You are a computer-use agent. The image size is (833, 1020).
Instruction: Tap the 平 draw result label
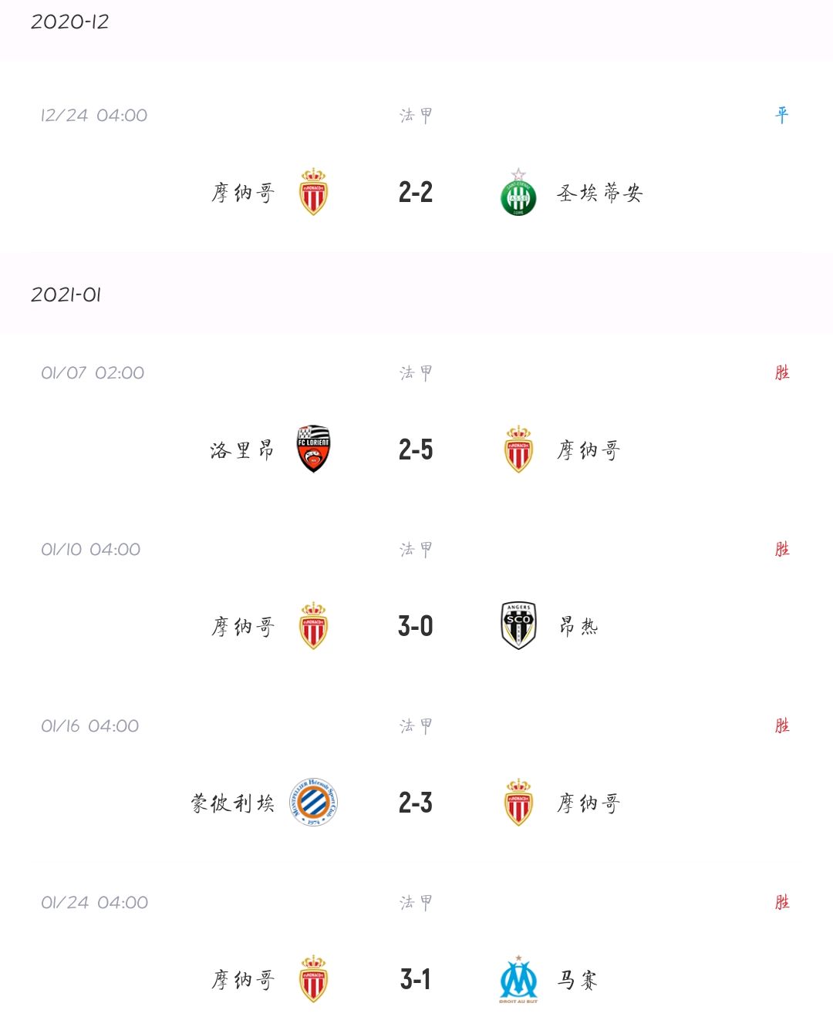coord(782,115)
